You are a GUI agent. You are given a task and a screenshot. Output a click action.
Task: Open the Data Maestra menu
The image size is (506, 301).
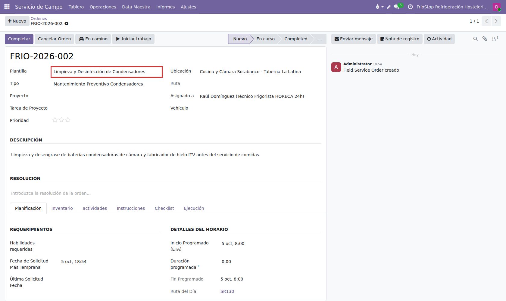[x=136, y=7]
